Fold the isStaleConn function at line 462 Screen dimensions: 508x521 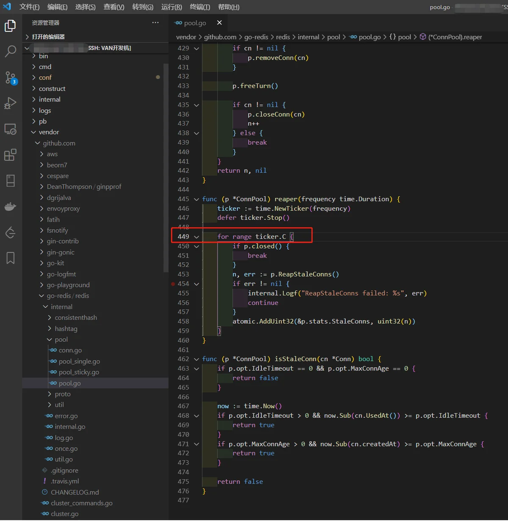pos(196,359)
